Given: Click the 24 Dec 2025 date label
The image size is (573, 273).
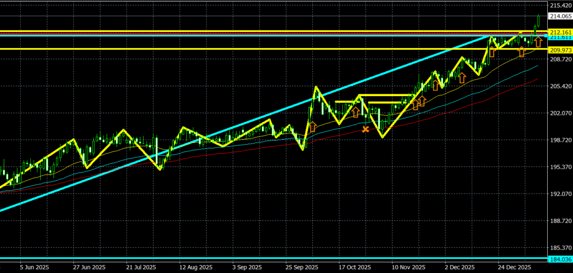Looking at the screenshot, I should click(514, 267).
